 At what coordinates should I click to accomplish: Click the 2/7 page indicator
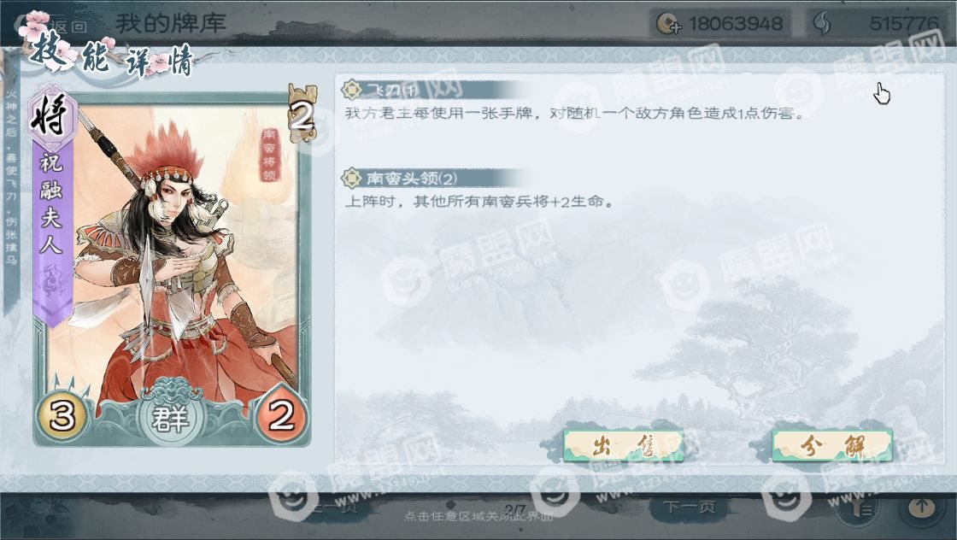pyautogui.click(x=516, y=508)
